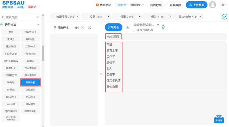The height and width of the screenshot is (127, 229).
Task: Click the 开通会员 link
Action: pos(121,5)
